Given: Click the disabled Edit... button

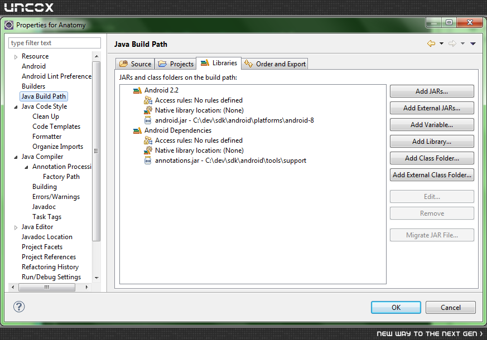Looking at the screenshot, I should pos(432,197).
